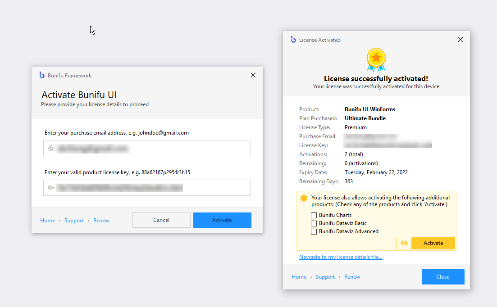Click the 'Expiry Date:' label

(x=313, y=172)
